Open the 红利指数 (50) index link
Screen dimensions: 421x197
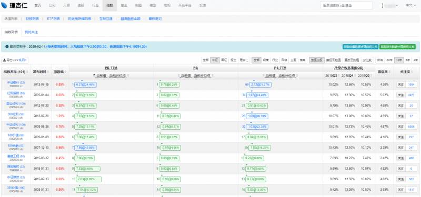(16, 94)
